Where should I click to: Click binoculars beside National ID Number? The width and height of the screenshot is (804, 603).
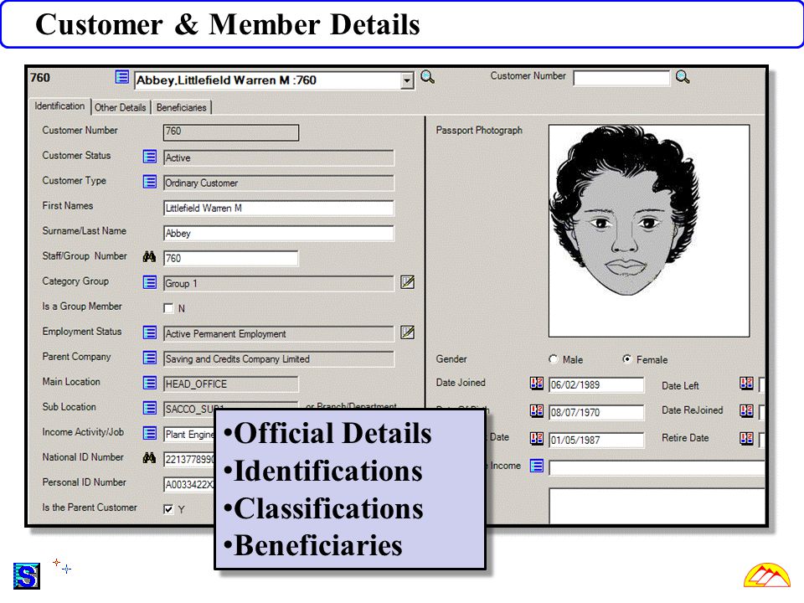(149, 457)
